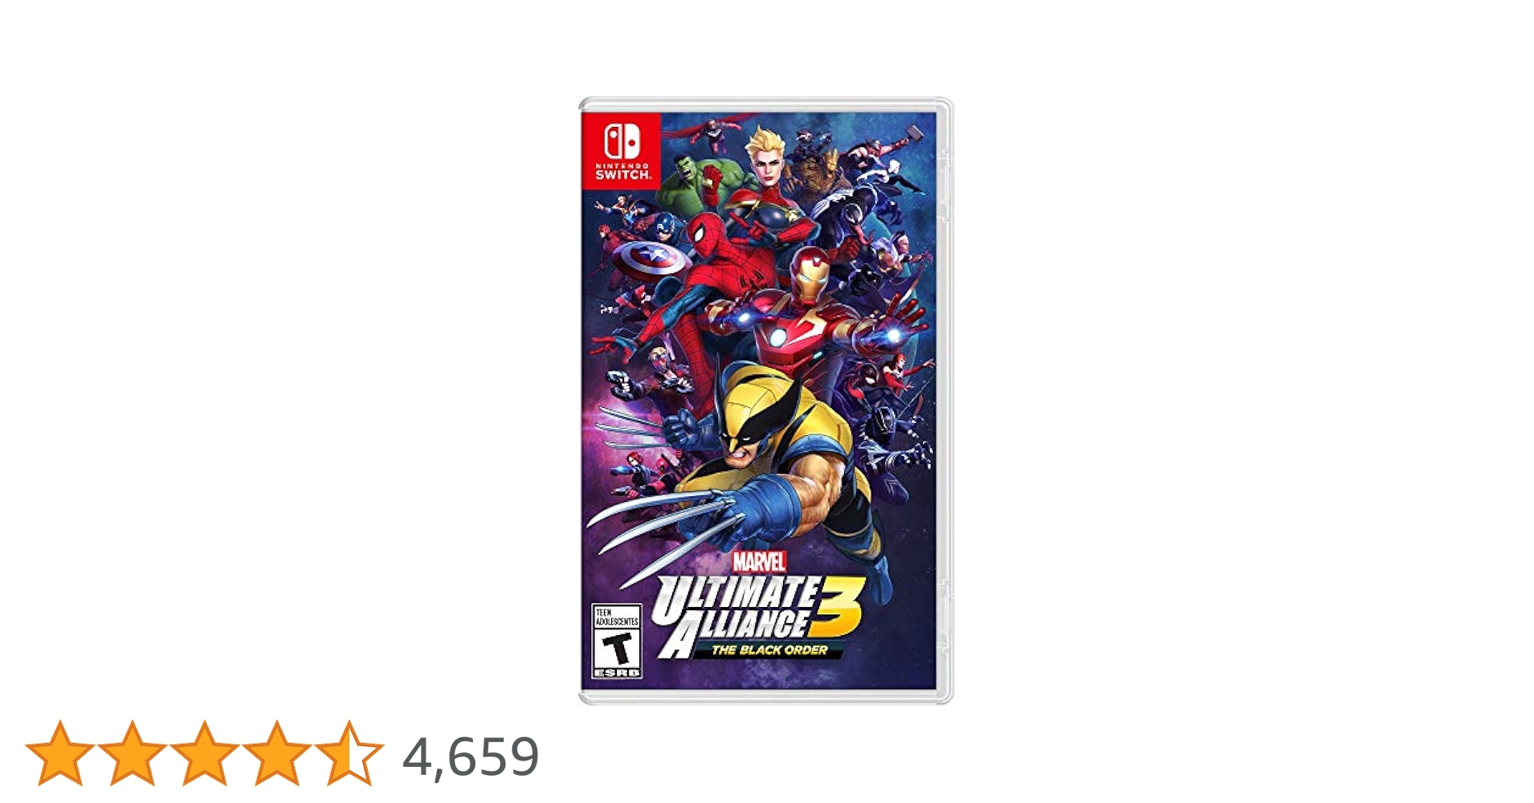Click the fourth rating star
Image resolution: width=1534 pixels, height=803 pixels.
276,753
